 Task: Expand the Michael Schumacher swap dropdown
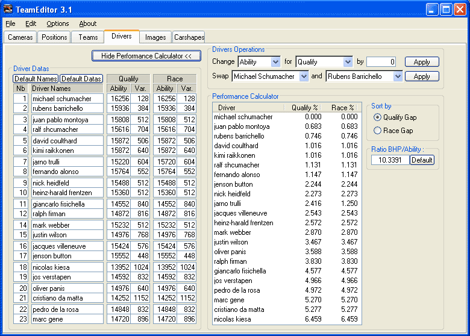coord(304,76)
